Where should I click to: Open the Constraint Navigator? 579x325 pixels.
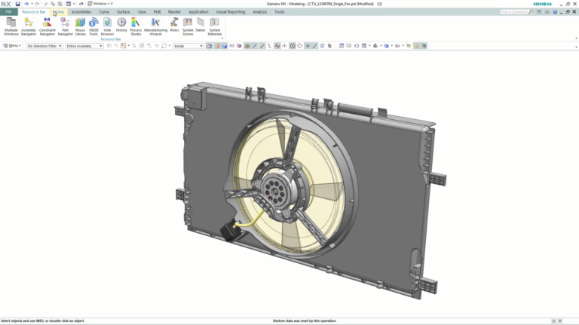[47, 26]
